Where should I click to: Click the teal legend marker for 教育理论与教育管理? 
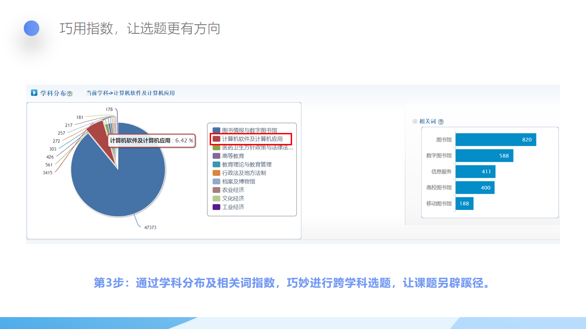tap(216, 164)
